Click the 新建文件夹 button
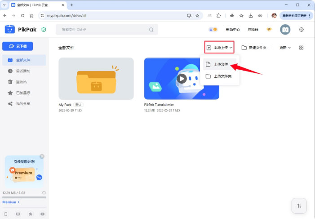315x219 pixels. [254, 48]
